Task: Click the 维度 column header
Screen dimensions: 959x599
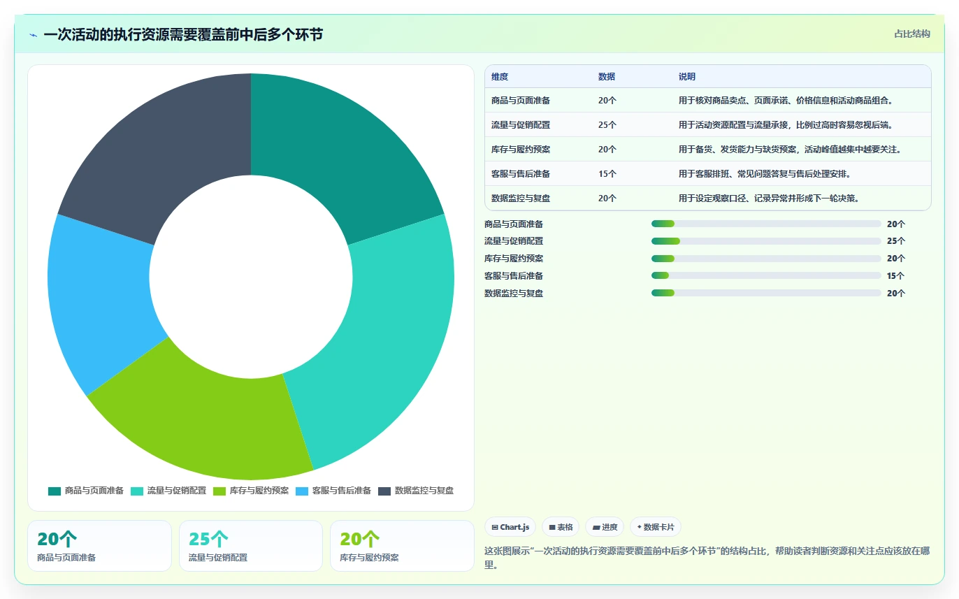Action: point(500,77)
